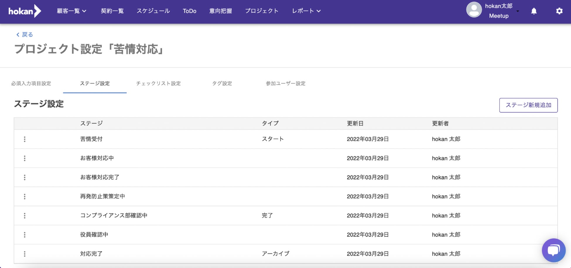The width and height of the screenshot is (571, 268).
Task: Open the chat support bubble
Action: tap(553, 250)
